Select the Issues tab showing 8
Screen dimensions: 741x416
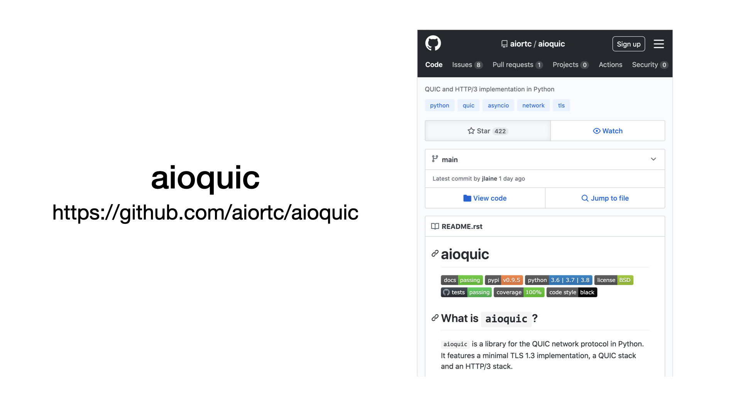tap(467, 64)
